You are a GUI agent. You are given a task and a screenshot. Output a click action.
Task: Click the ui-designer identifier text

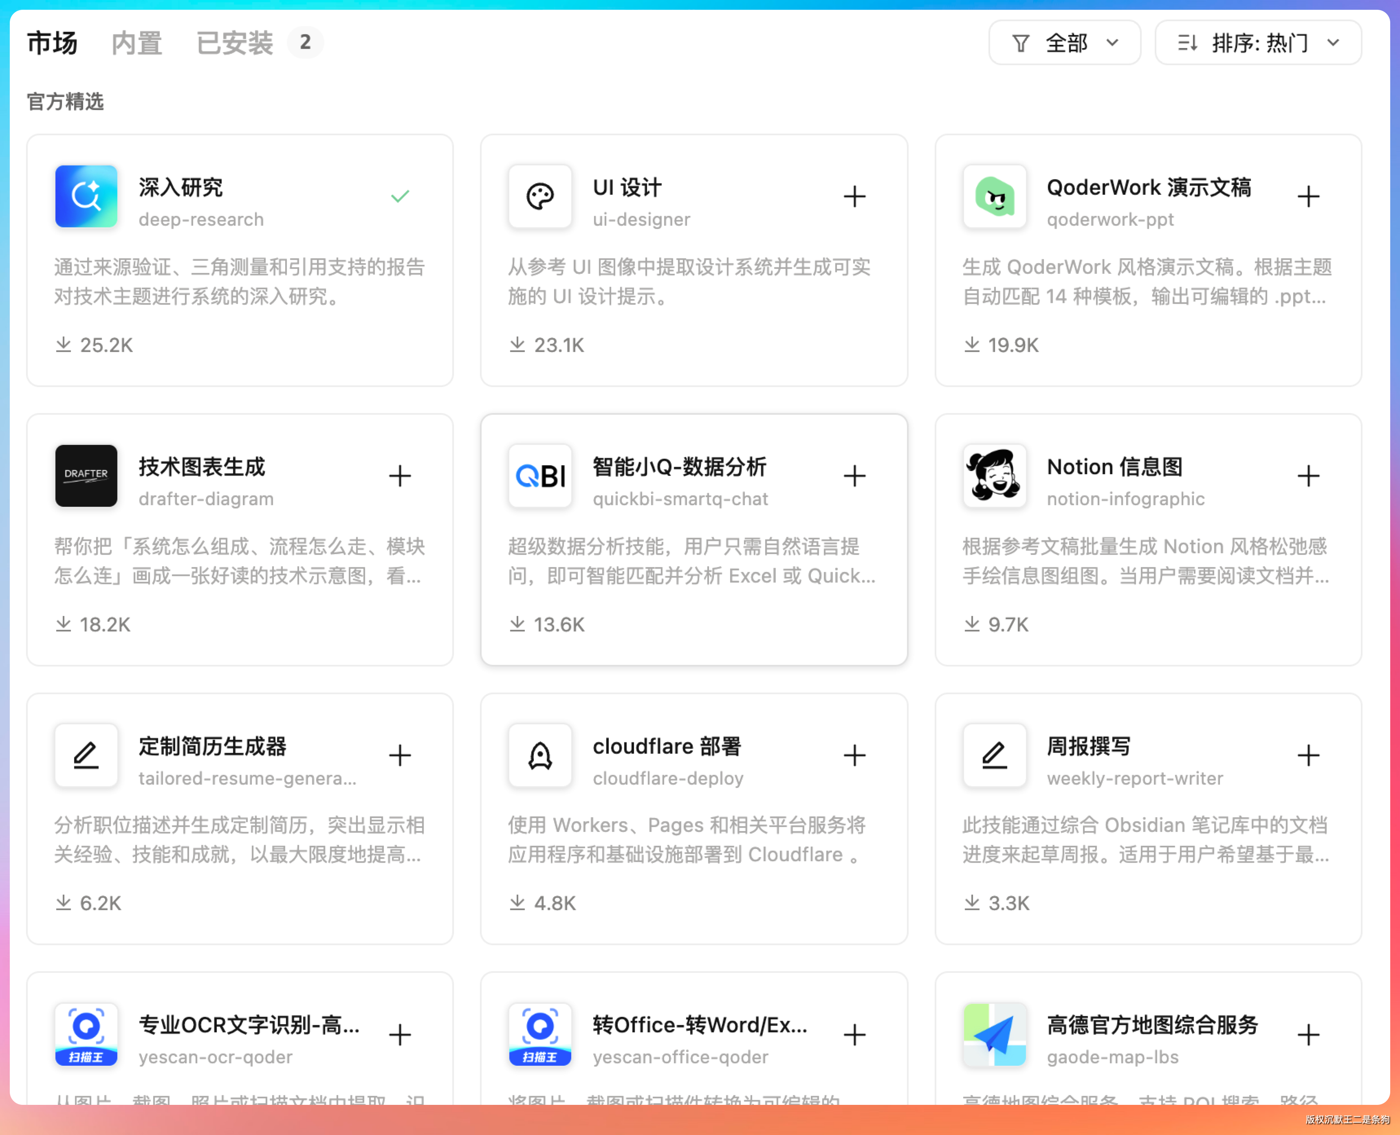[x=641, y=219]
